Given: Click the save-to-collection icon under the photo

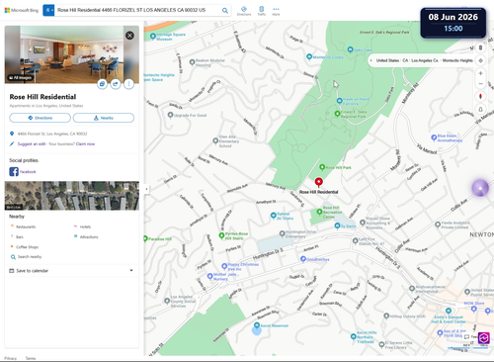Looking at the screenshot, I should pos(102,84).
